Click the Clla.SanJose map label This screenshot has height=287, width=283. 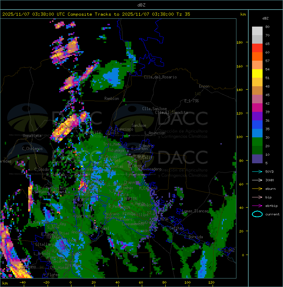tap(154, 109)
